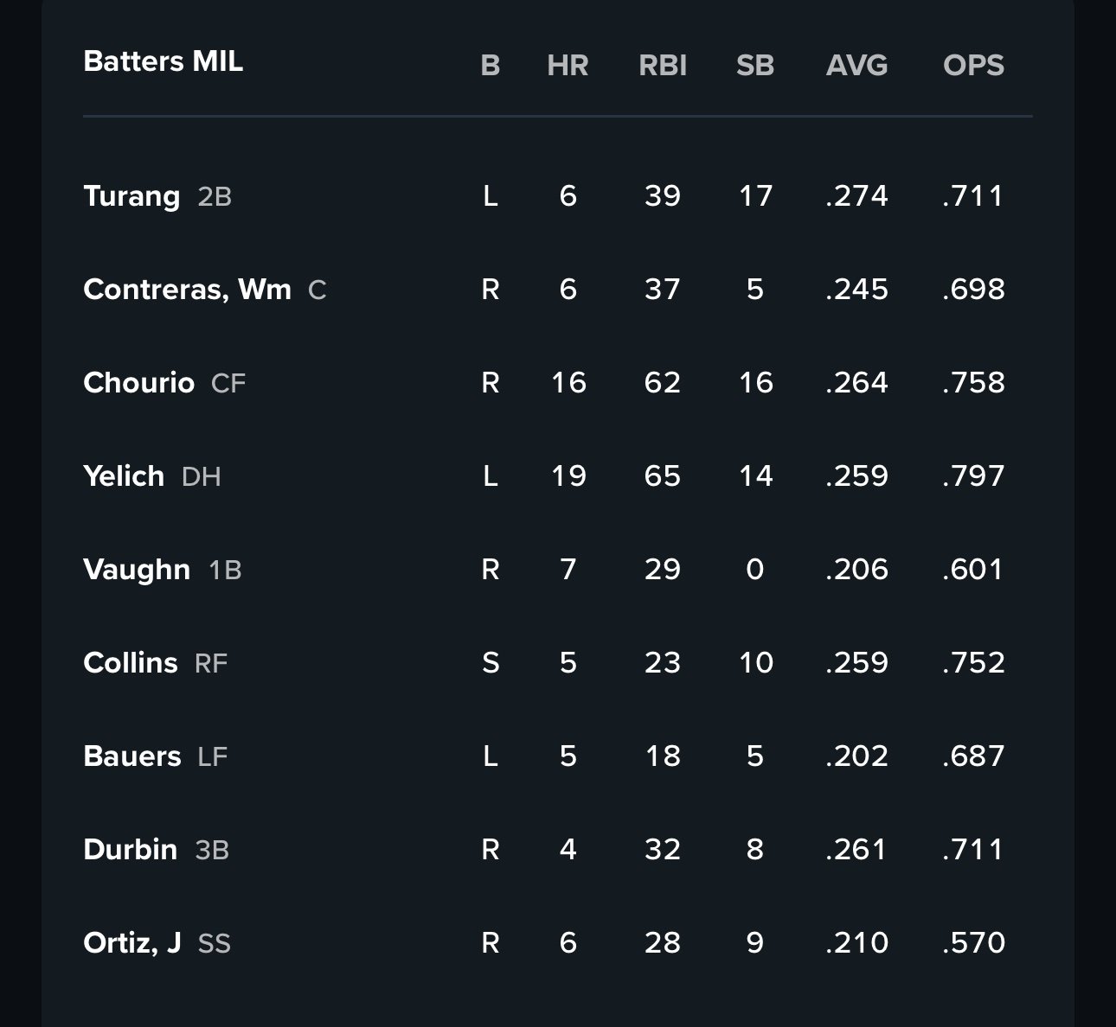
Task: Click Ortiz's .210 batting average
Action: (856, 943)
